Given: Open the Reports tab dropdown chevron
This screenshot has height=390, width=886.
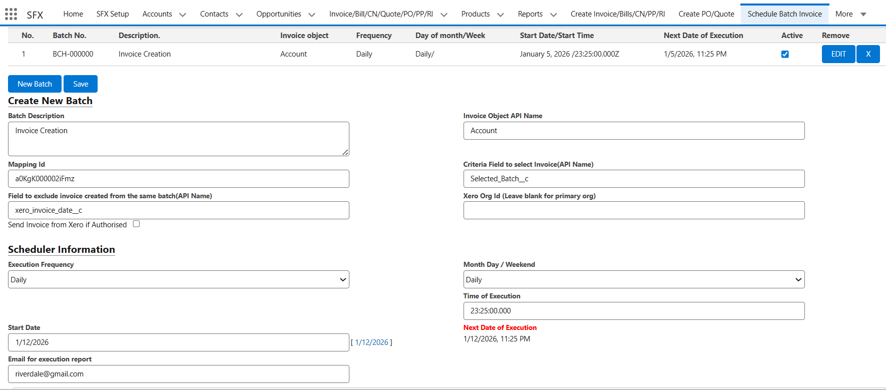Looking at the screenshot, I should pos(554,15).
